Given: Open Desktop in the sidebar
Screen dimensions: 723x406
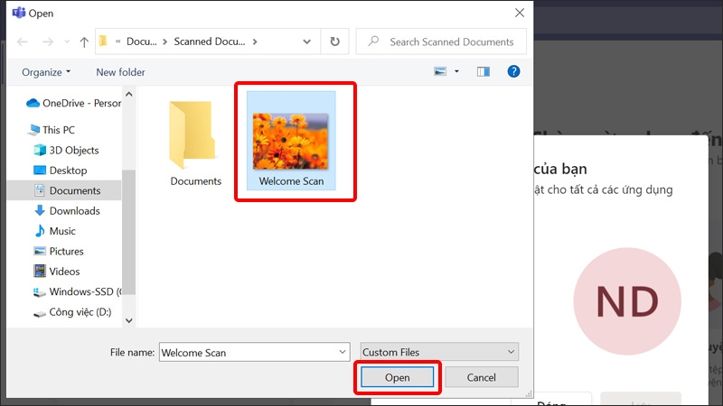Looking at the screenshot, I should pyautogui.click(x=60, y=171).
